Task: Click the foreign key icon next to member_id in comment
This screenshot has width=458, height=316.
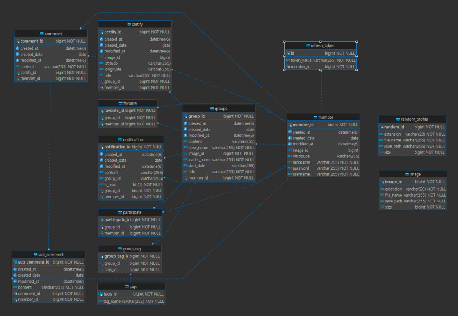Action: tap(18, 78)
